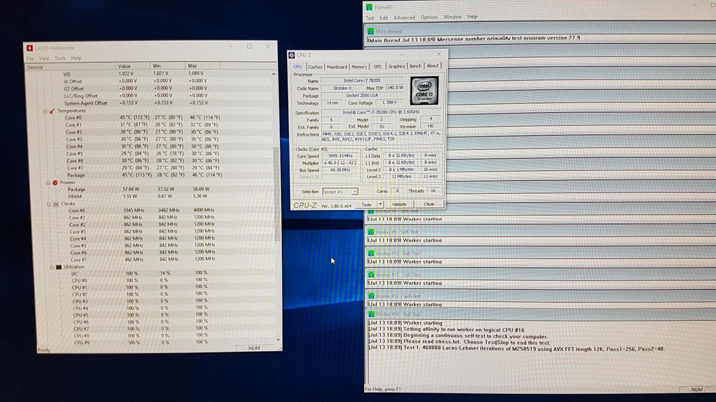Viewport: 716px width, 402px height.
Task: Click the HWMonitor app icon in title bar
Action: [x=30, y=48]
